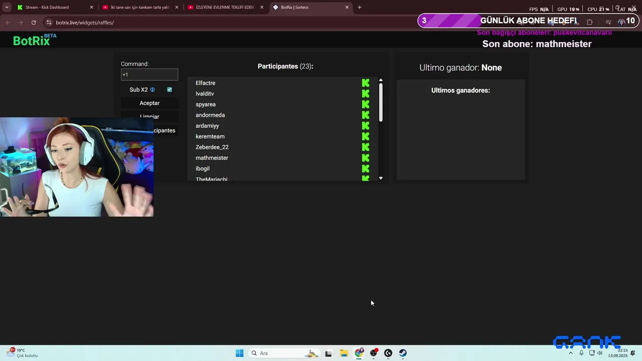Screen dimensions: 642x361
Task: Click the 'Participantes (23):' heading
Action: (x=285, y=66)
